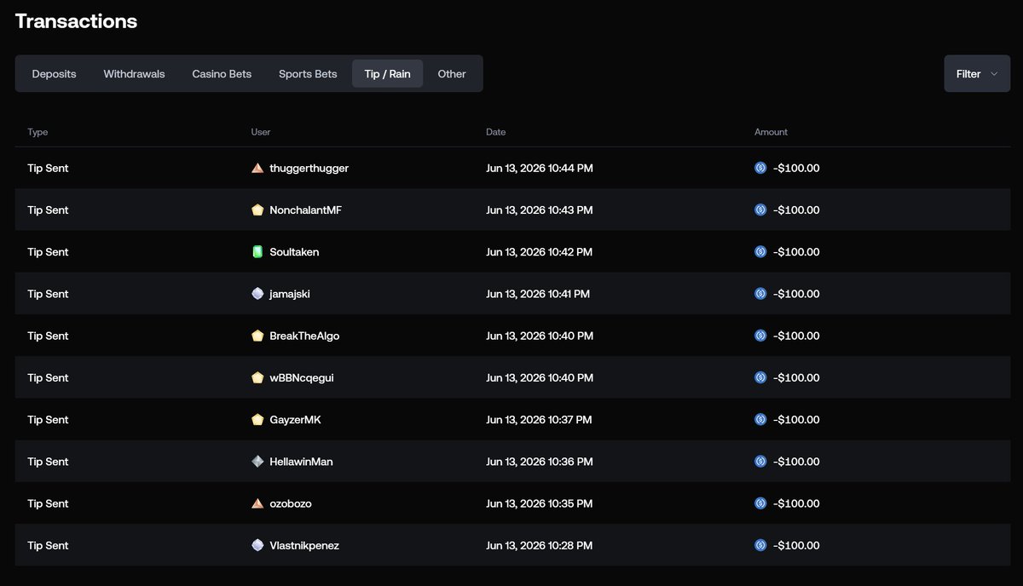Screen dimensions: 1023x586
Task: Switch to the Deposits tab
Action: [55, 74]
